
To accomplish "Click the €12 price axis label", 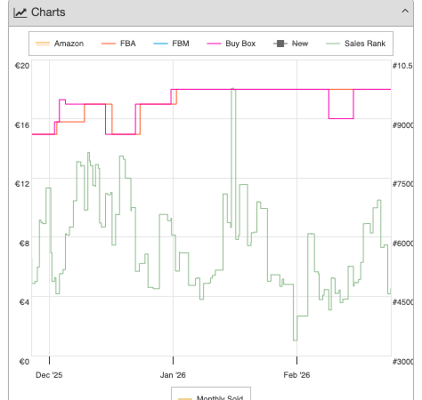I will pos(22,184).
